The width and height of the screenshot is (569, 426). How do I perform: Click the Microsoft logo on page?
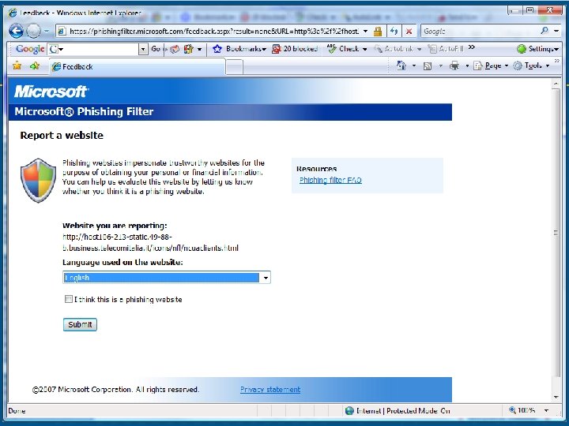pos(51,92)
